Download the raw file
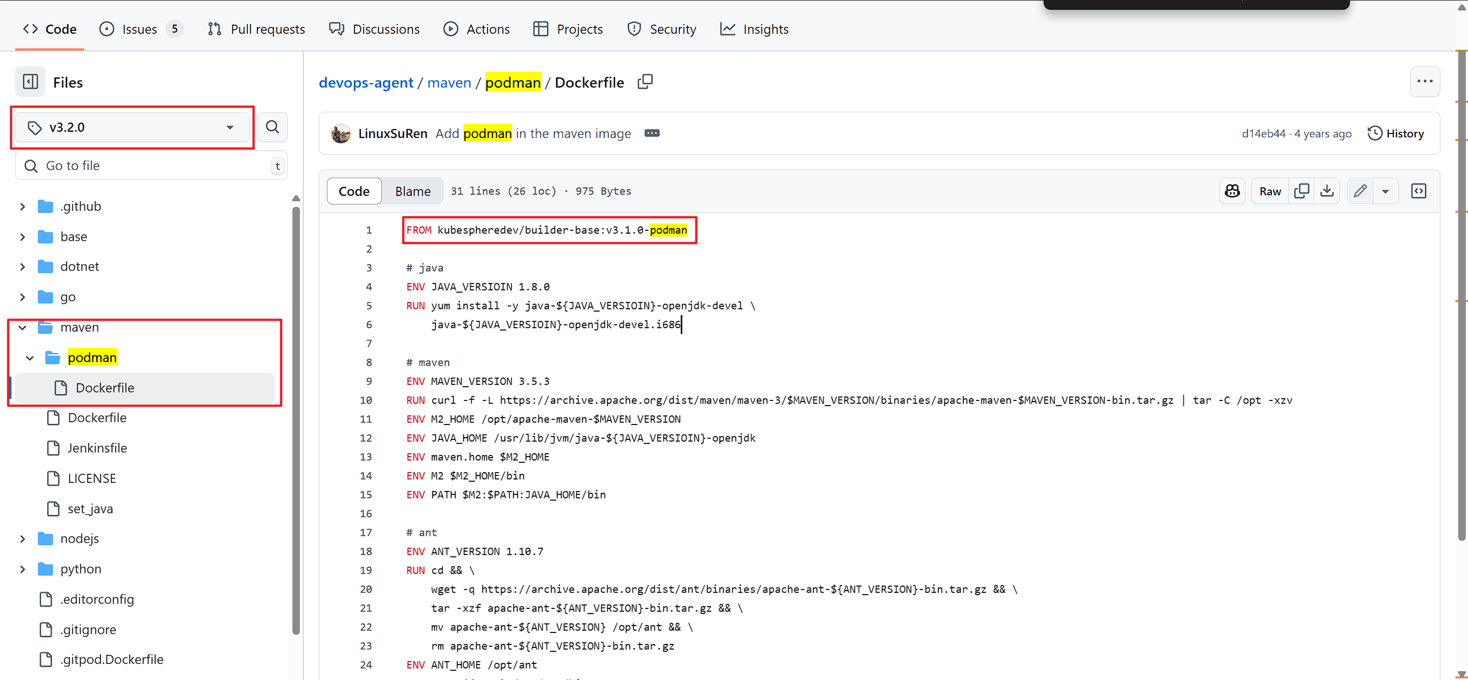Viewport: 1468px width, 680px height. pyautogui.click(x=1327, y=191)
